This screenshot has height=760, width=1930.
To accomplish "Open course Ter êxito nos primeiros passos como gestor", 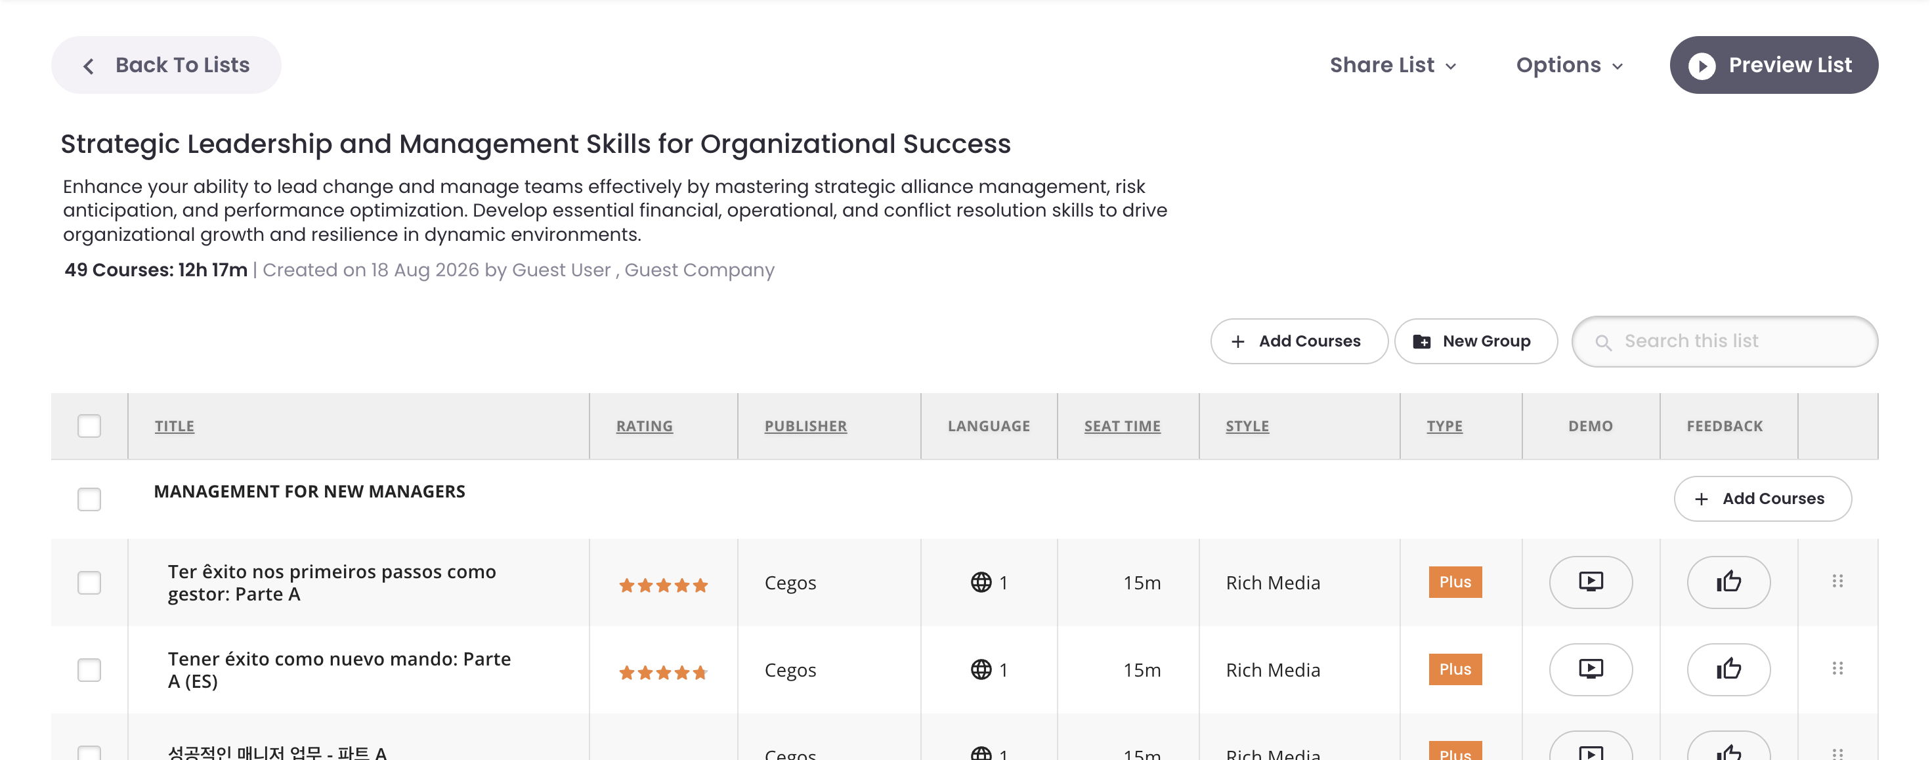I will [x=332, y=583].
